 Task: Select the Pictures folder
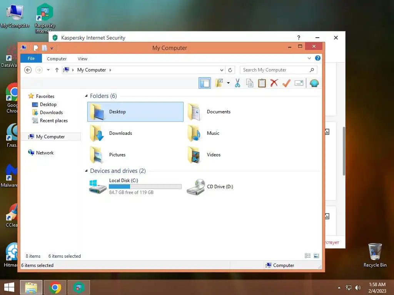[108, 155]
